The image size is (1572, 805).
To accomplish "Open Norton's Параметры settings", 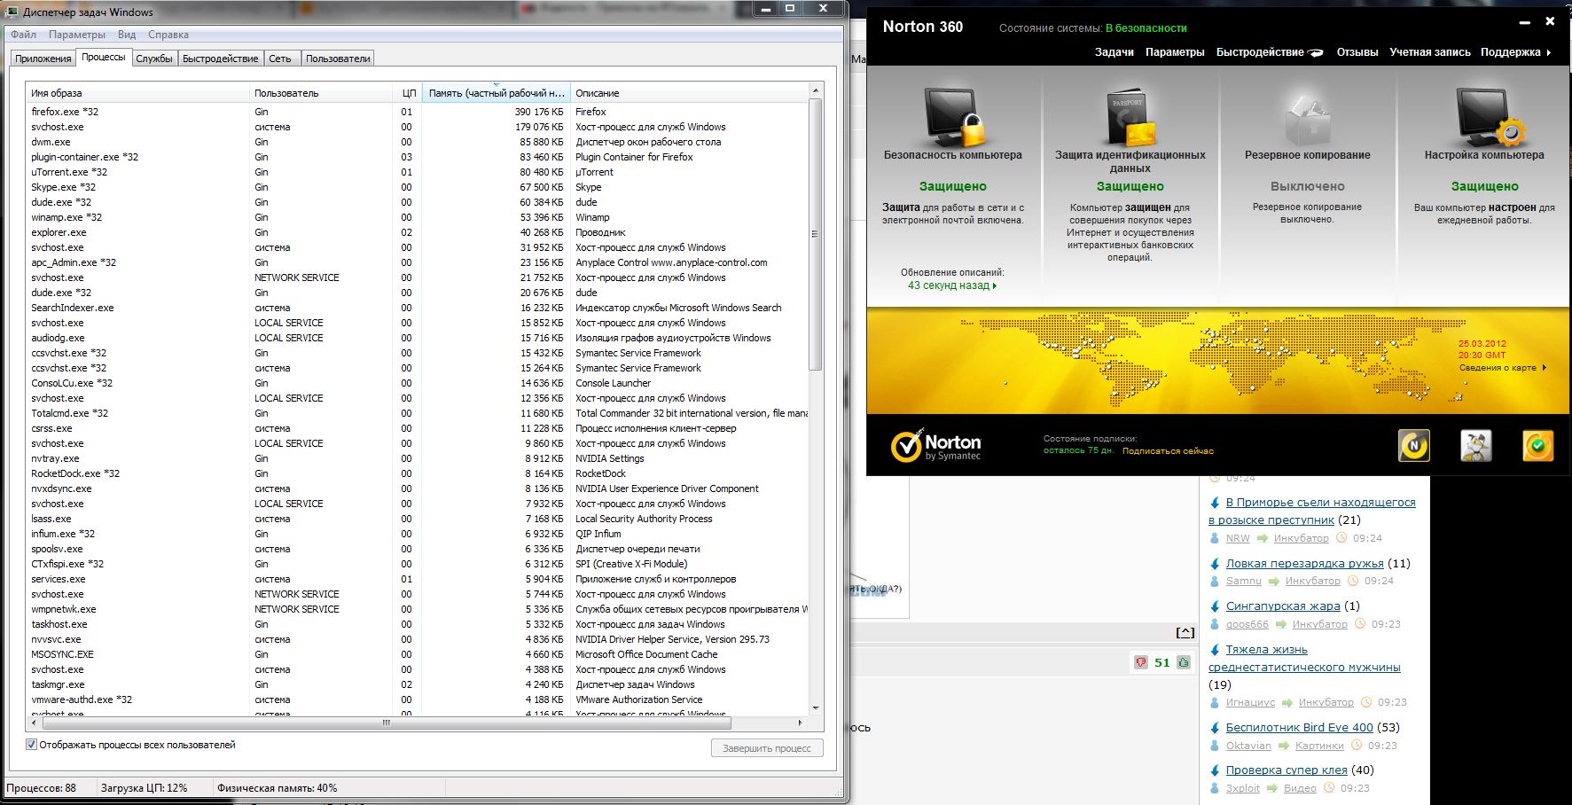I will pyautogui.click(x=1175, y=52).
